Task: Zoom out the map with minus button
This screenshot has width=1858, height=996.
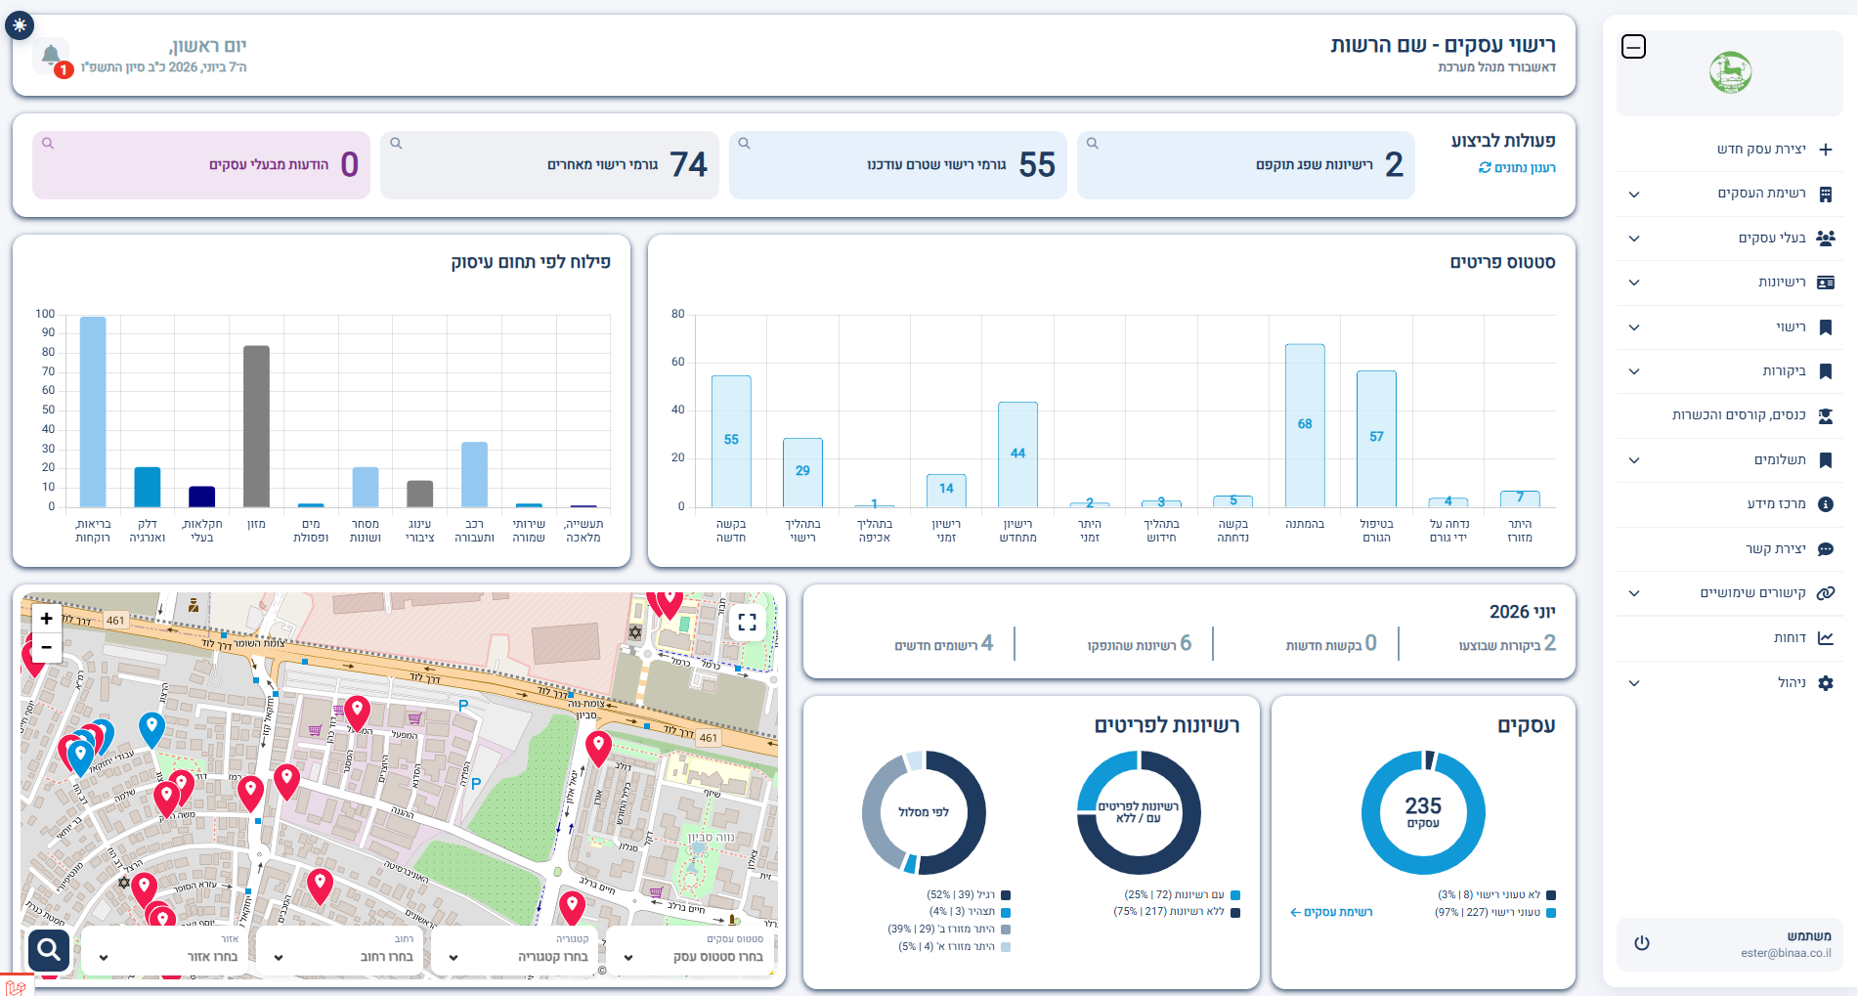Action: click(46, 647)
